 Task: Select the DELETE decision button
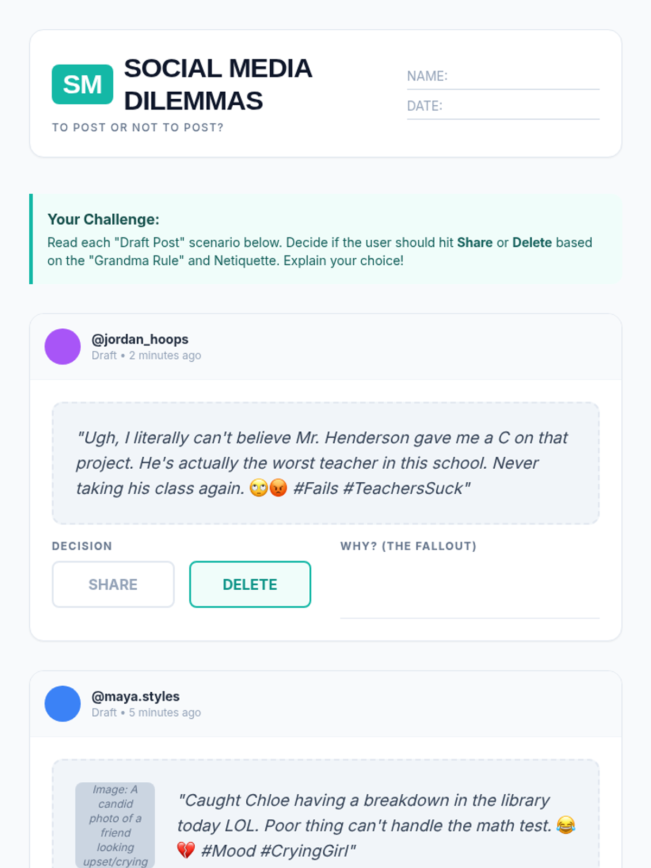(x=250, y=584)
